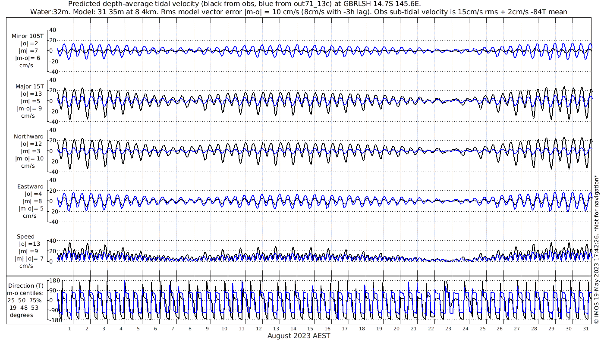Click the "20" tick on the Eastward panel axis

pyautogui.click(x=53, y=190)
